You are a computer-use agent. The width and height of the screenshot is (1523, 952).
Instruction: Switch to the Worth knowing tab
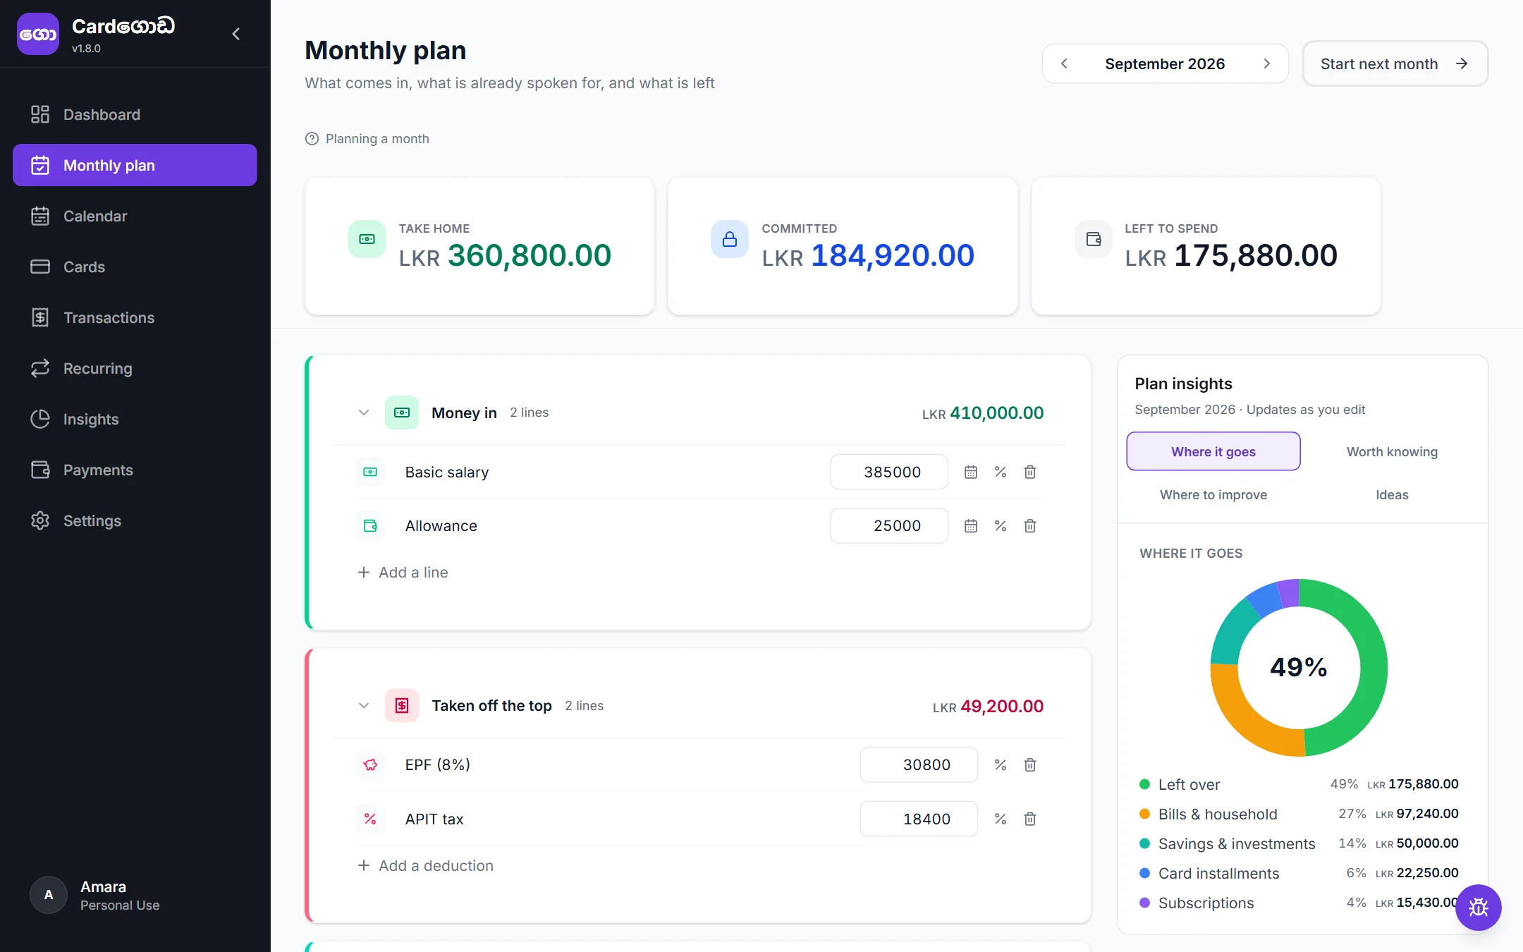pos(1392,451)
